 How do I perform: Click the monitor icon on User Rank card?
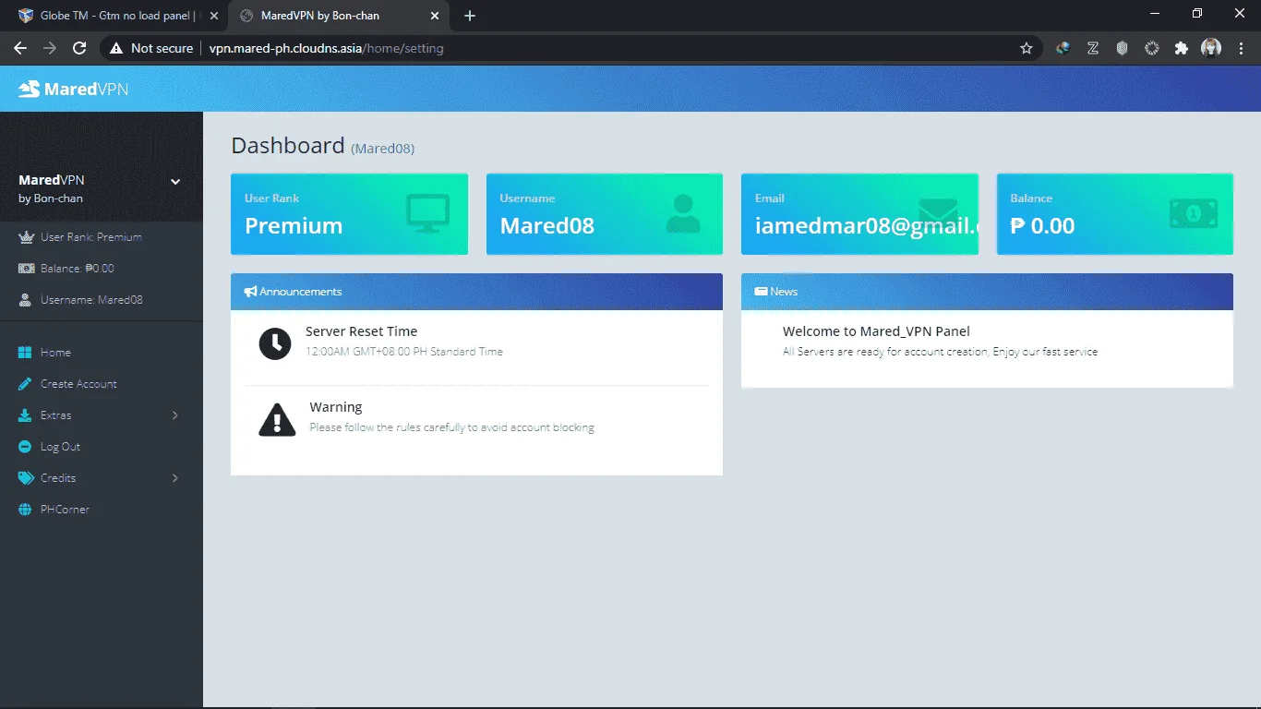point(428,213)
